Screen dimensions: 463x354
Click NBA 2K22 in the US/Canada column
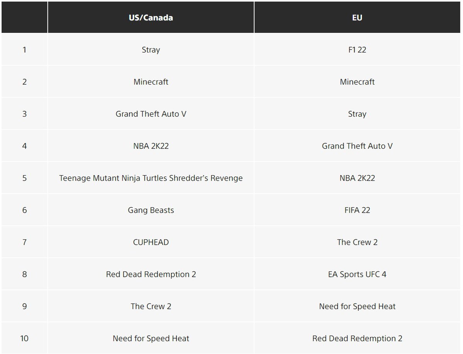pyautogui.click(x=151, y=146)
